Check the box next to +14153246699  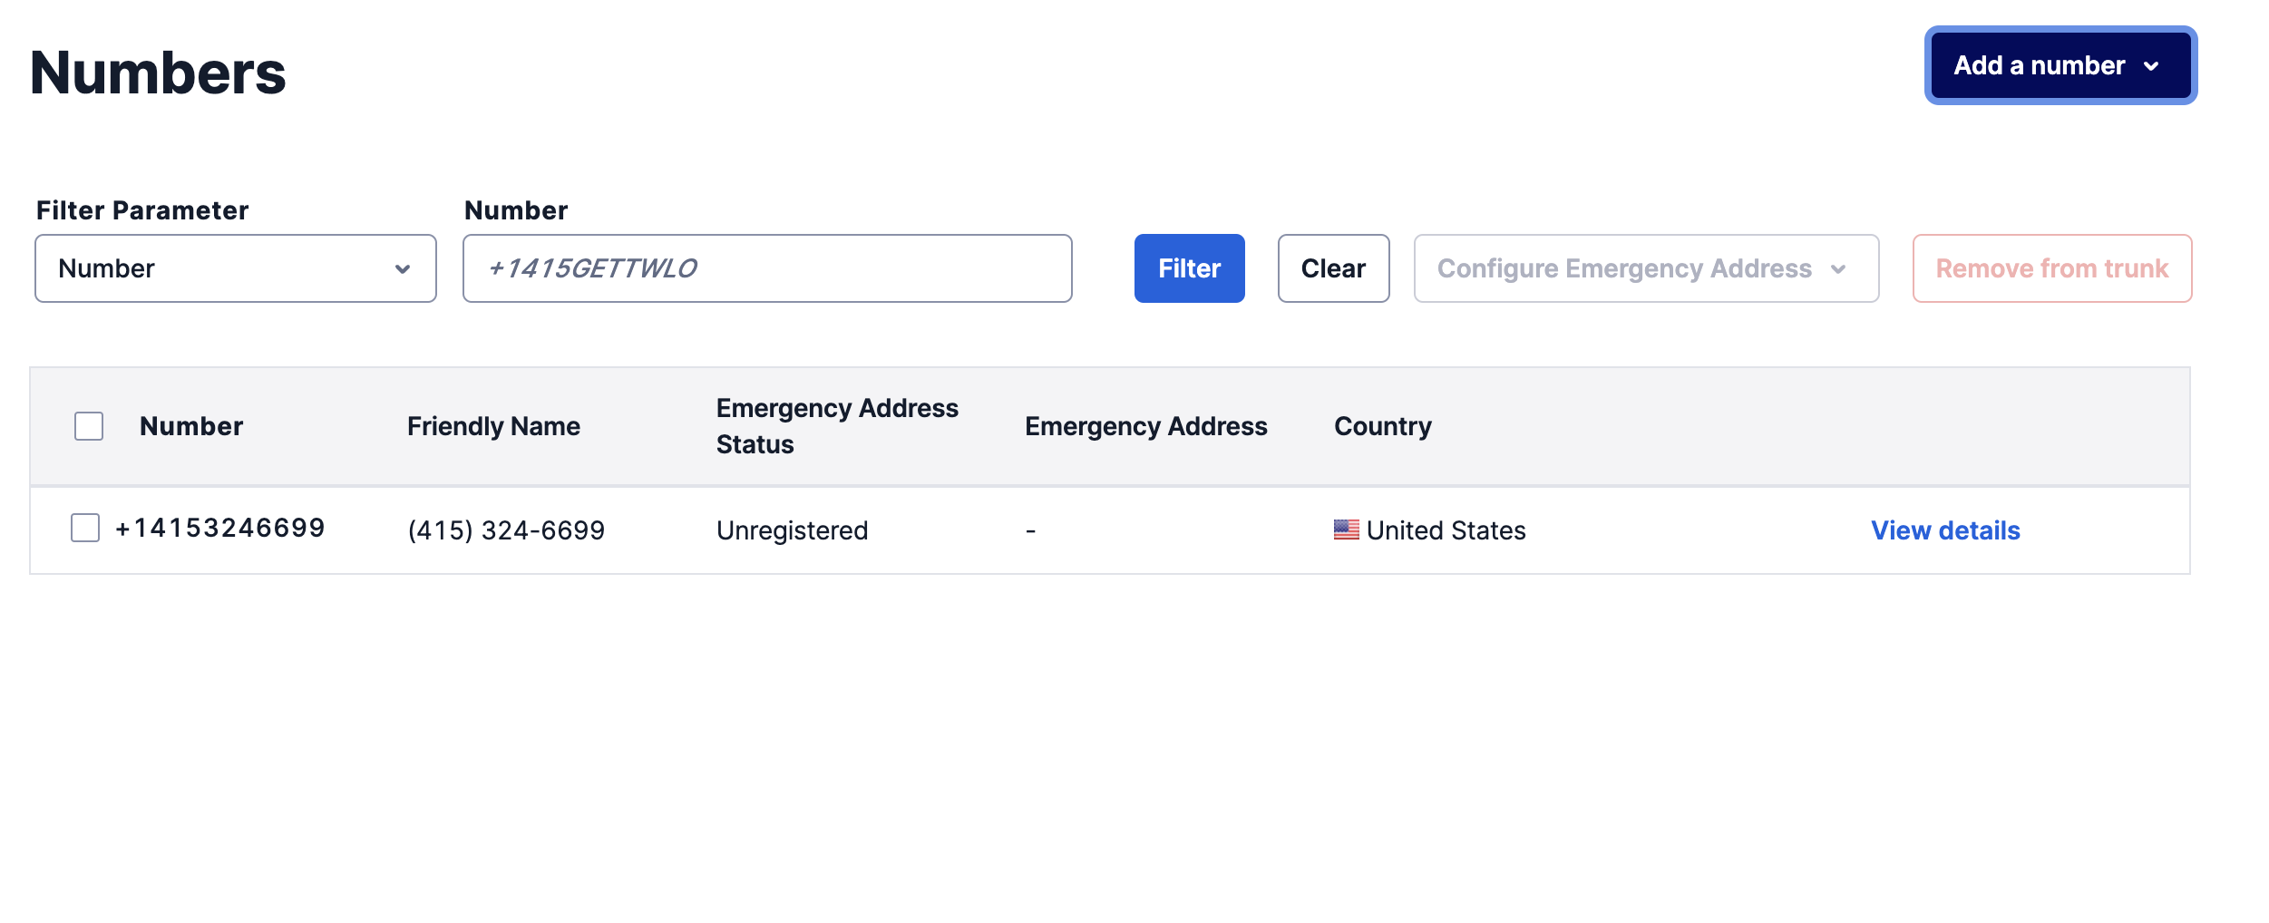[x=84, y=528]
